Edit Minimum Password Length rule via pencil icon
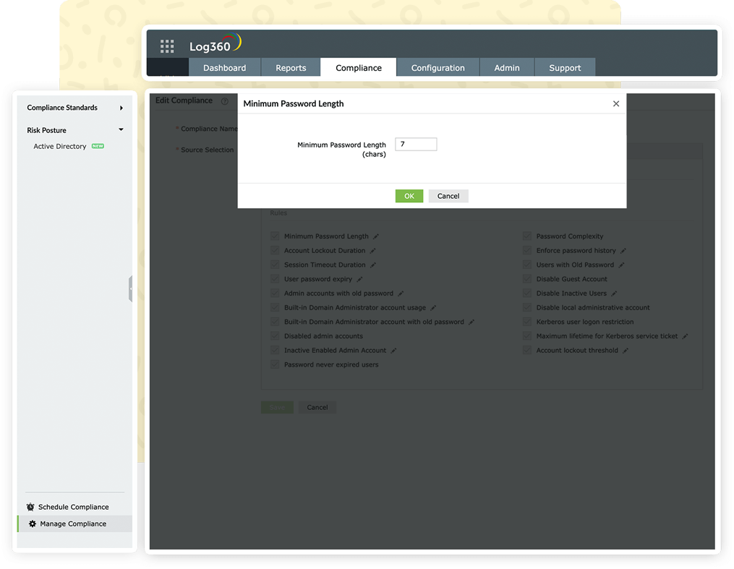The width and height of the screenshot is (734, 569). [x=376, y=236]
